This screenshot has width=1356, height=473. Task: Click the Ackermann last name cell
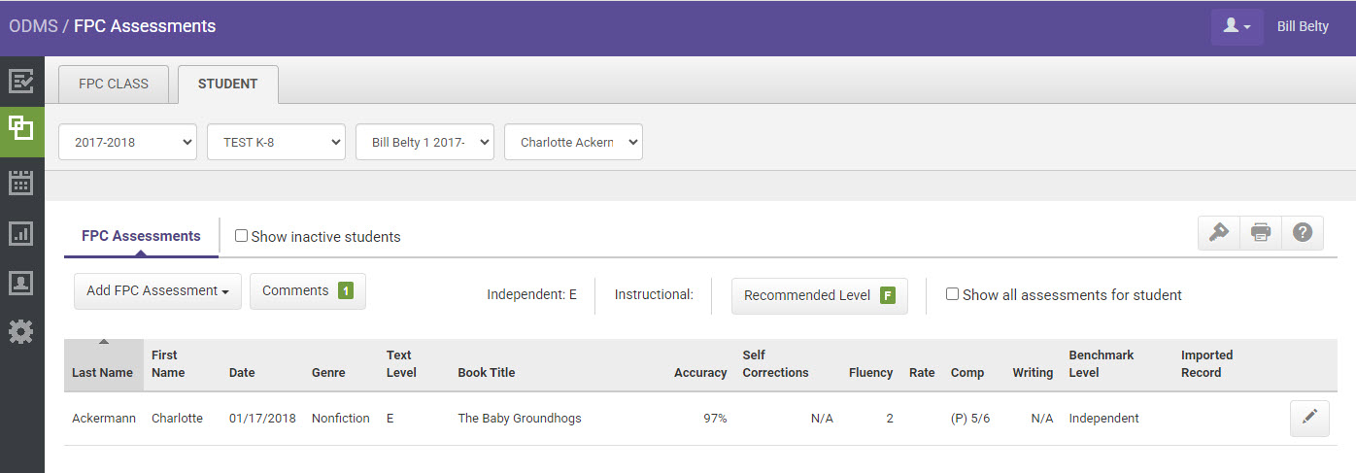[102, 418]
